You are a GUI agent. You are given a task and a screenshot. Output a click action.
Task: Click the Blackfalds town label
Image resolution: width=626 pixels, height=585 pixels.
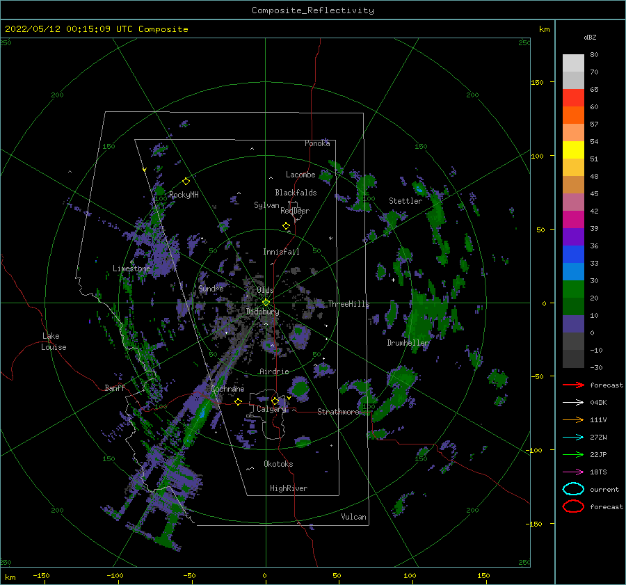[296, 193]
